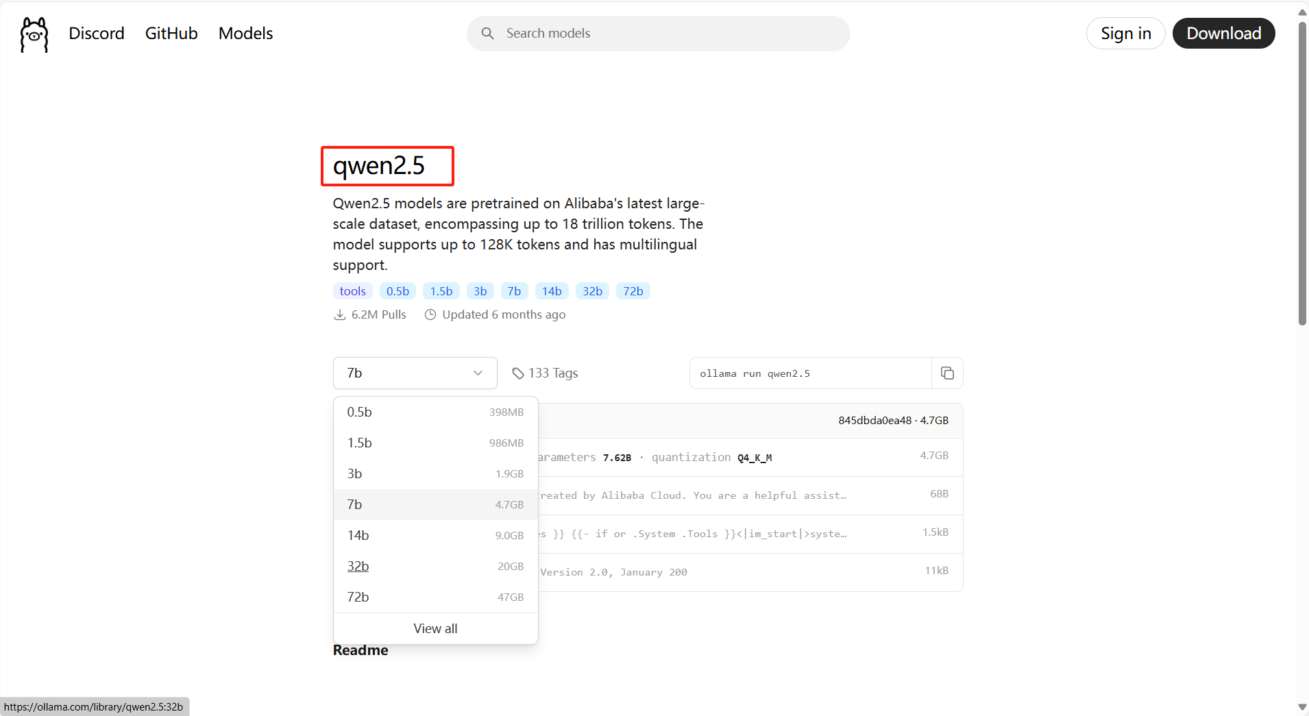Go to the Models page
The height and width of the screenshot is (716, 1309).
coord(245,34)
